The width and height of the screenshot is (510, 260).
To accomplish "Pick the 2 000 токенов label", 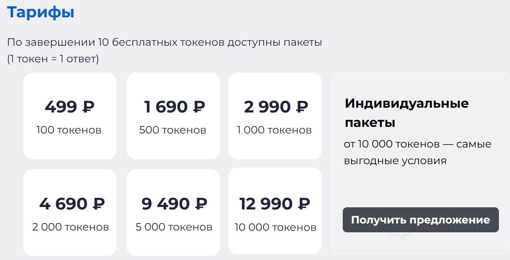I will [71, 226].
